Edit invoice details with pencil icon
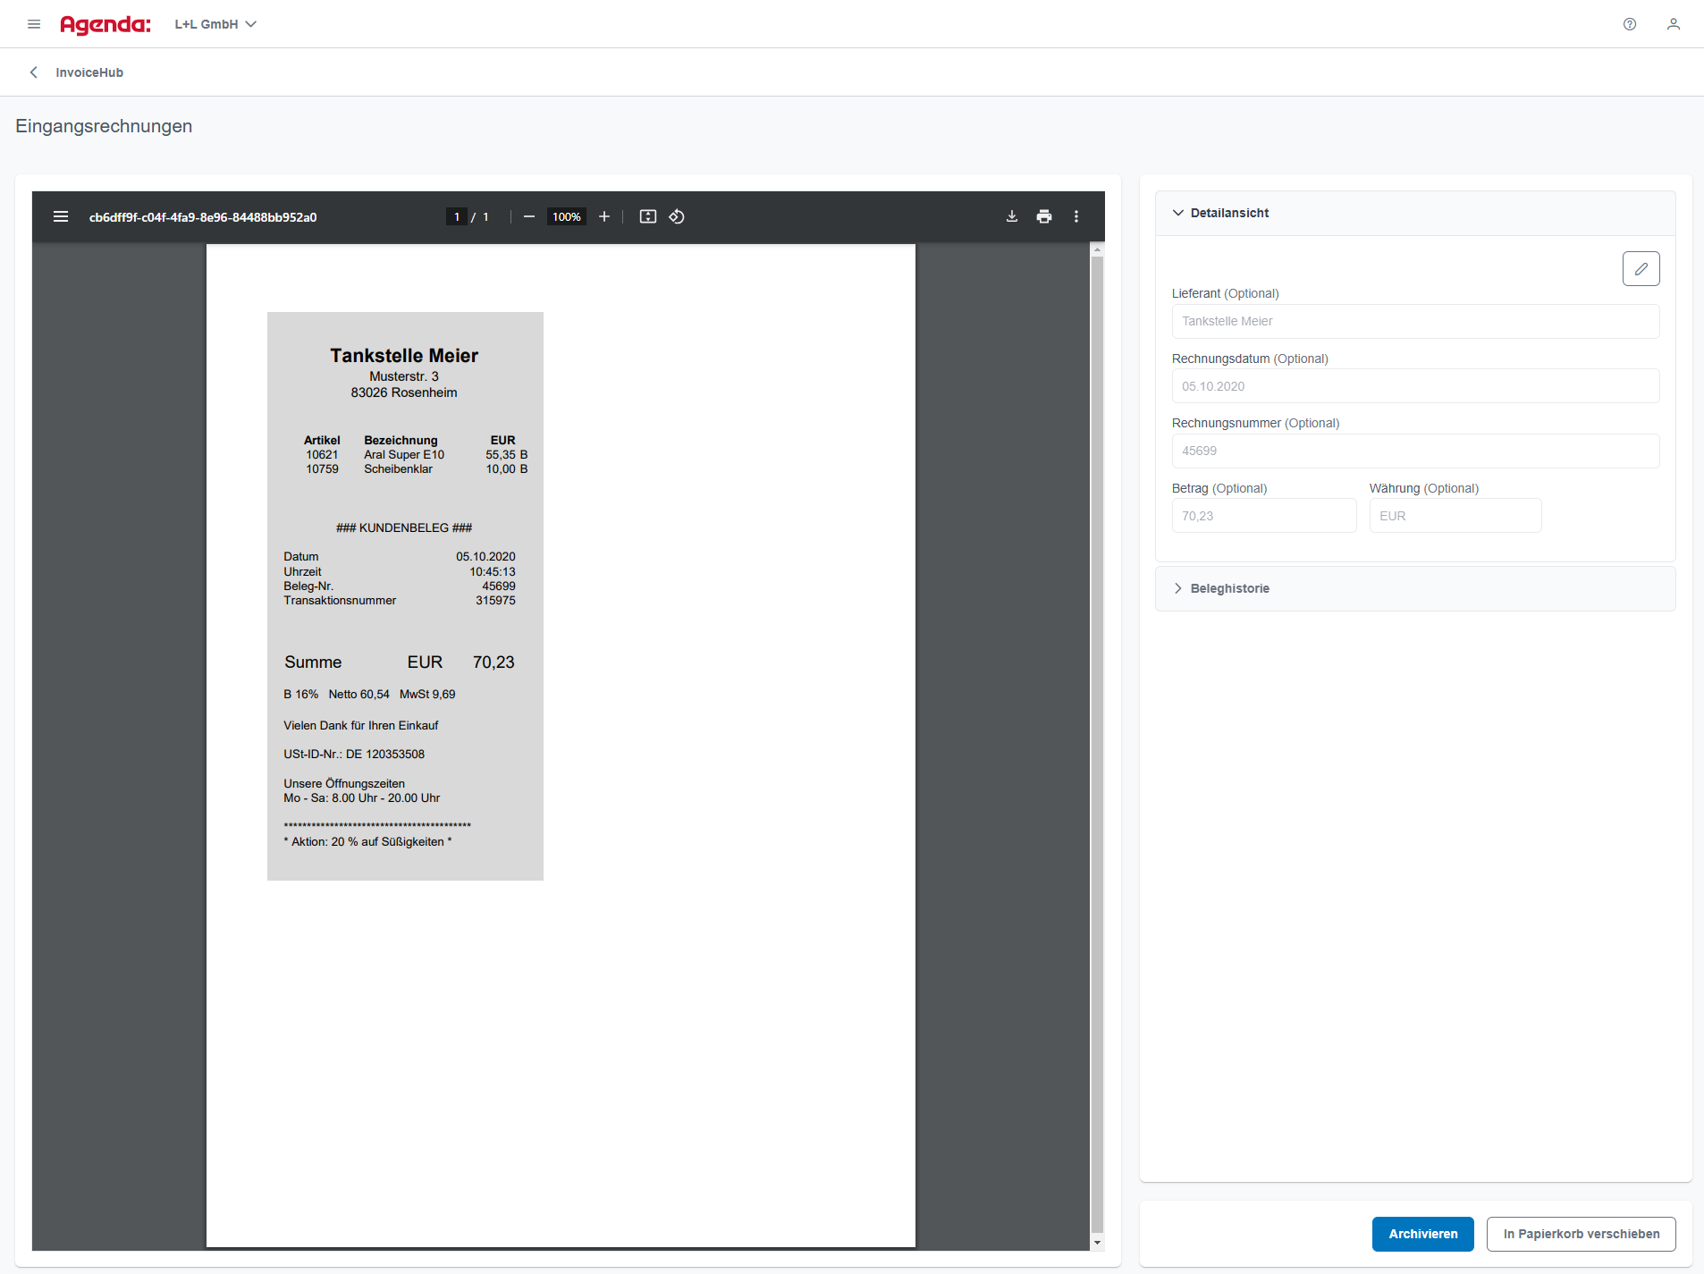 [1641, 268]
